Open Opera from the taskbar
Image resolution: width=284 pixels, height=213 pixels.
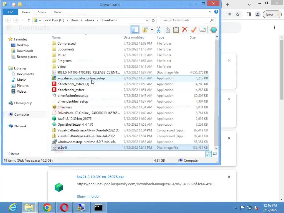click(64, 207)
